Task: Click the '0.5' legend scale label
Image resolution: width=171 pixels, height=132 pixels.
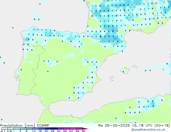Action: 9,131
